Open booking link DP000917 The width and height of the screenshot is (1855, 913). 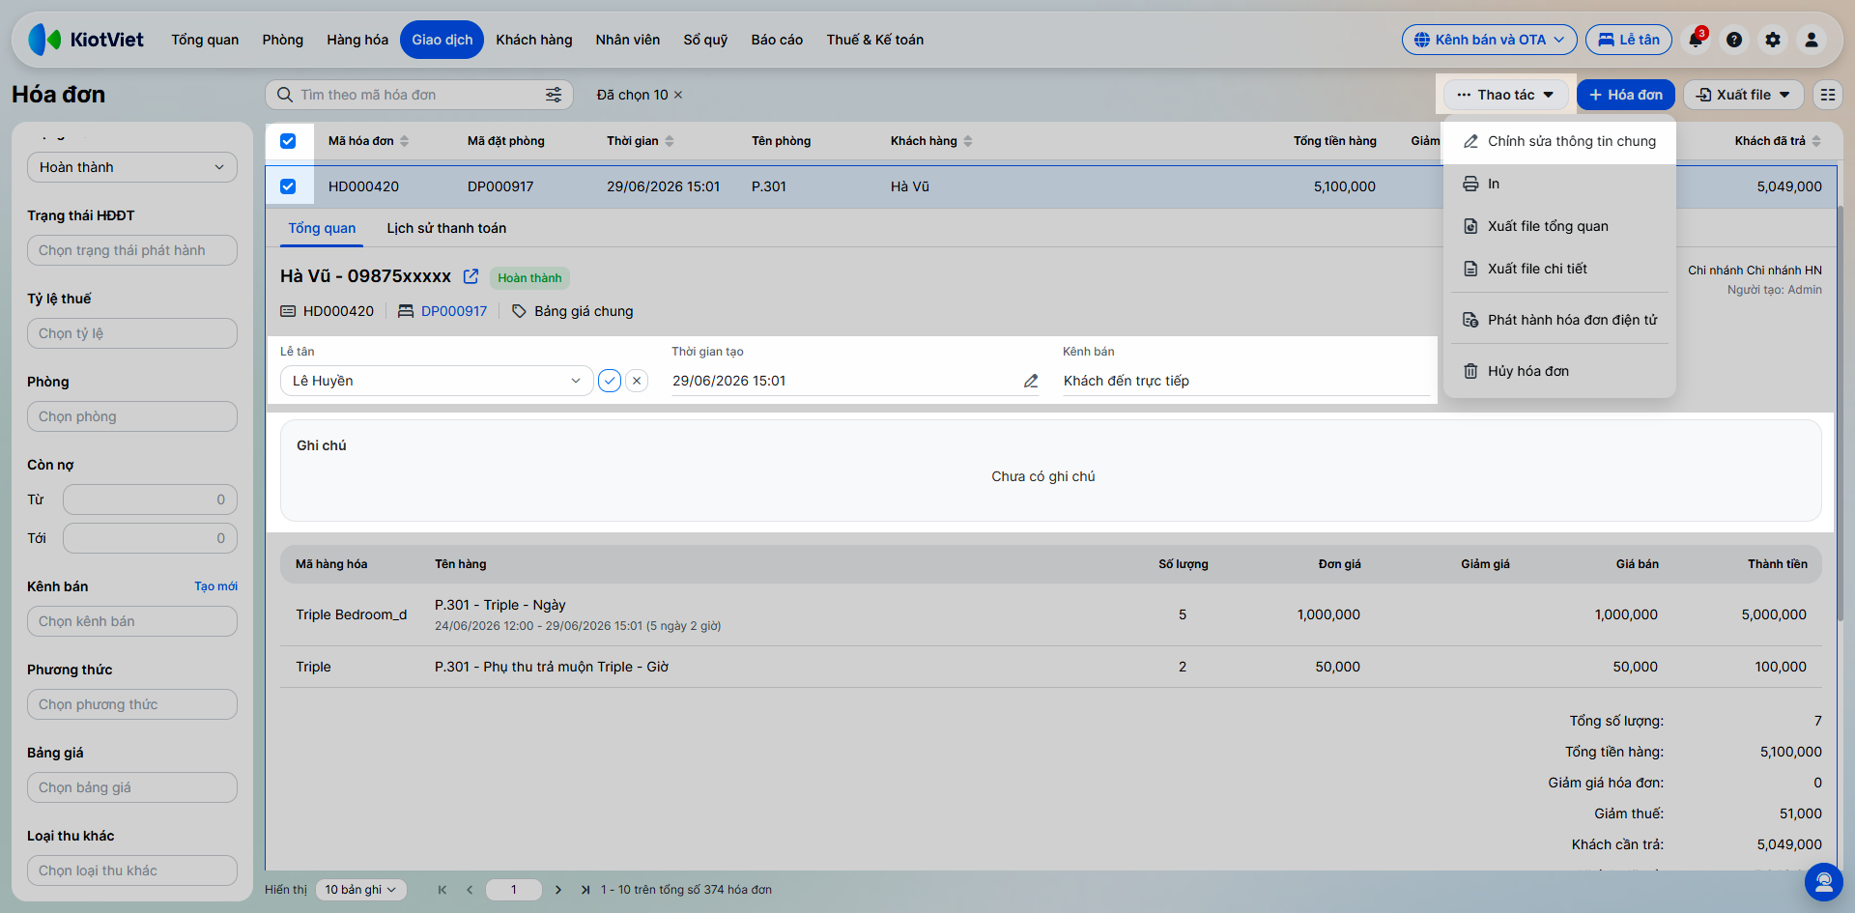(454, 311)
